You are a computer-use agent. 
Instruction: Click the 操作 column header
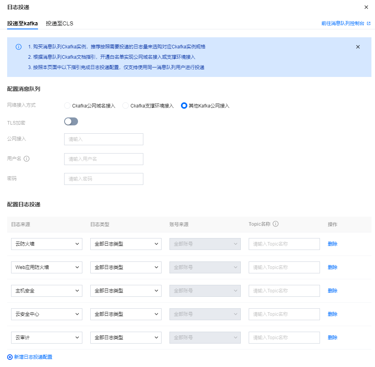[x=332, y=225]
